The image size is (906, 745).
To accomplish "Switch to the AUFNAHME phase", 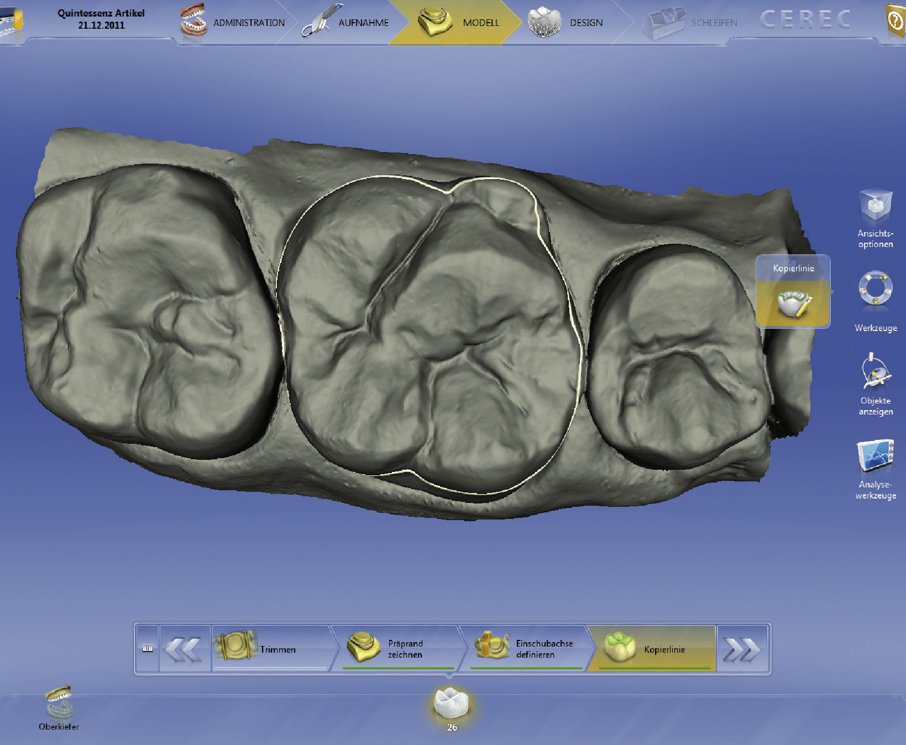I will [x=347, y=23].
